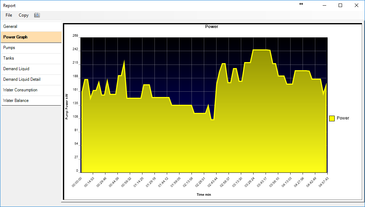Image resolution: width=365 pixels, height=207 pixels.
Task: Click the Power legend label
Action: (343, 118)
